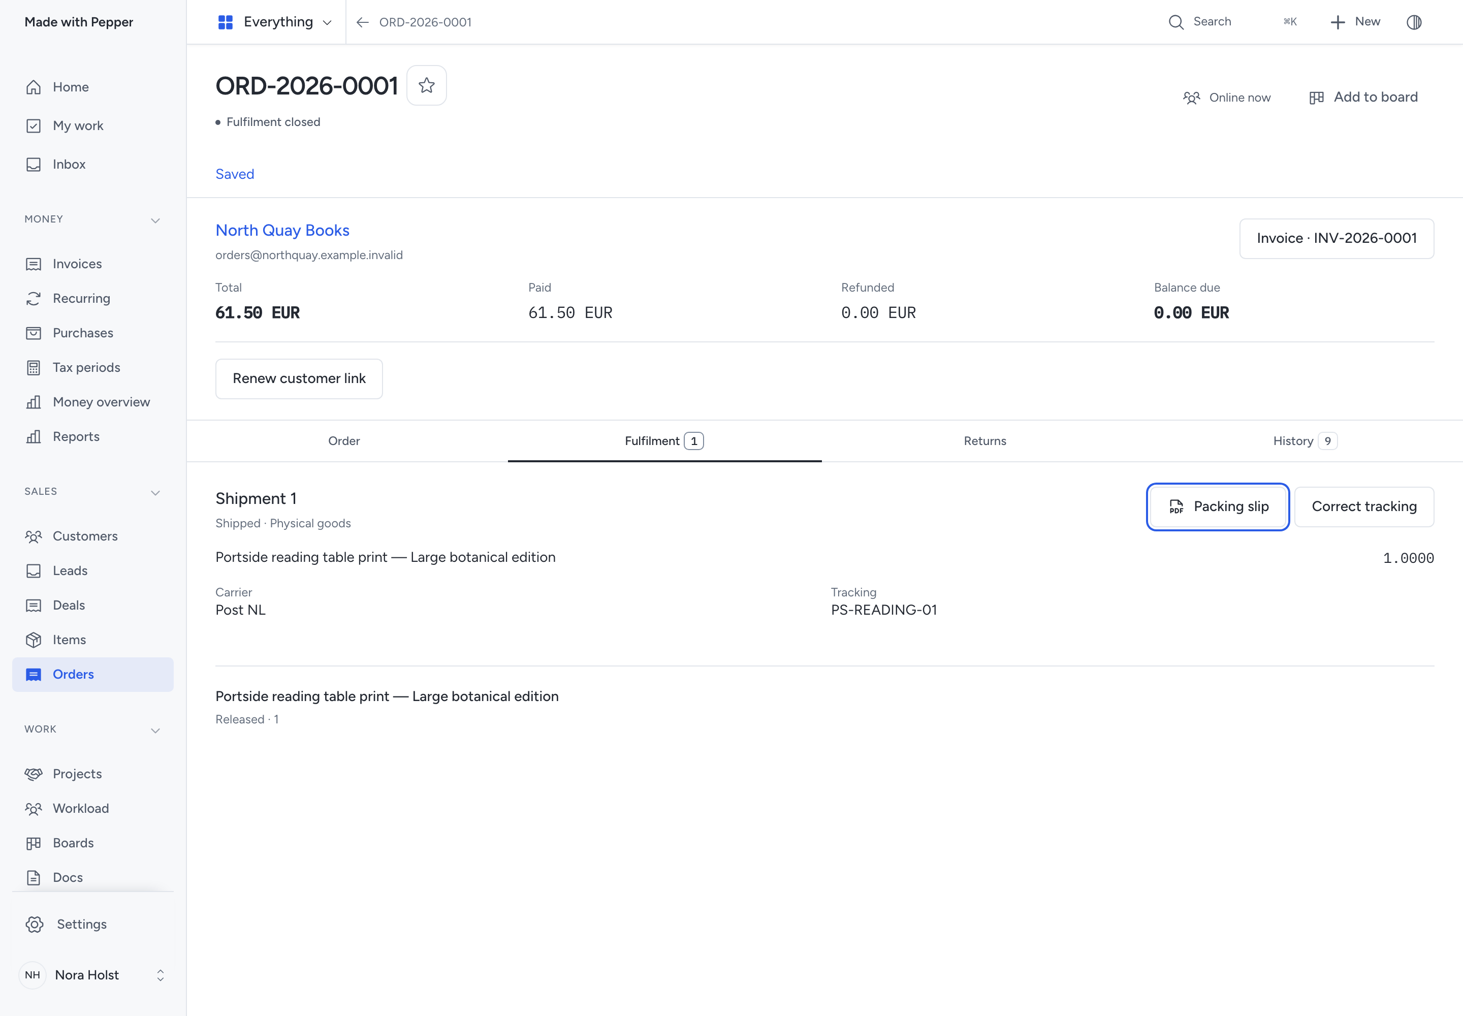This screenshot has width=1463, height=1016.
Task: Open the Recurring page
Action: point(92,299)
